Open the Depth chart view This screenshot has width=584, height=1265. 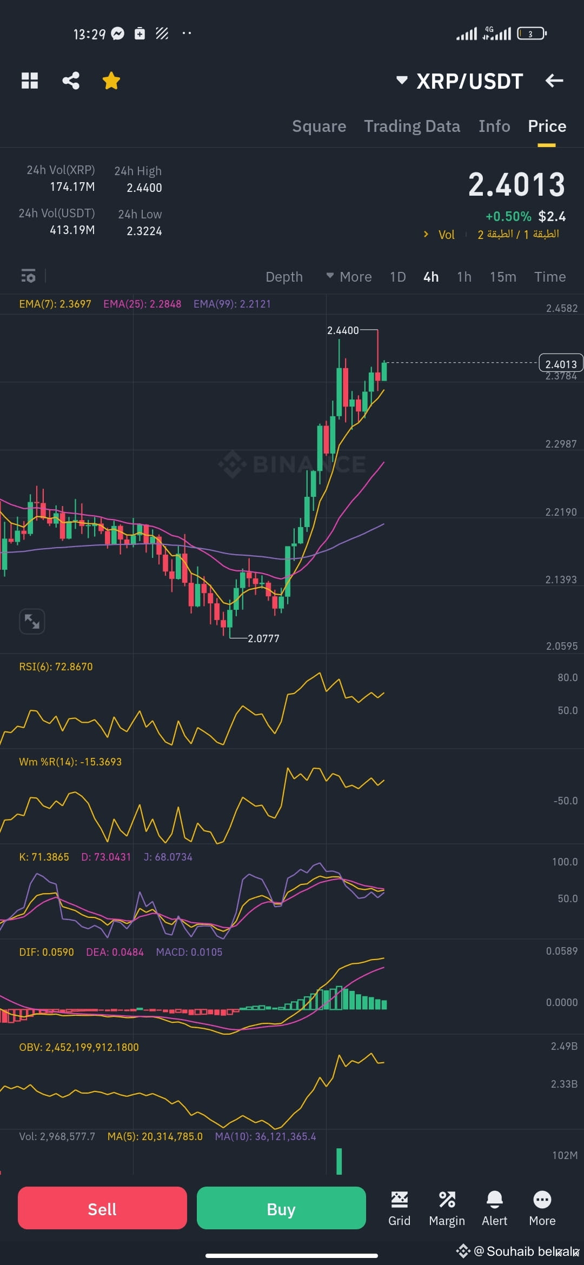(x=284, y=277)
